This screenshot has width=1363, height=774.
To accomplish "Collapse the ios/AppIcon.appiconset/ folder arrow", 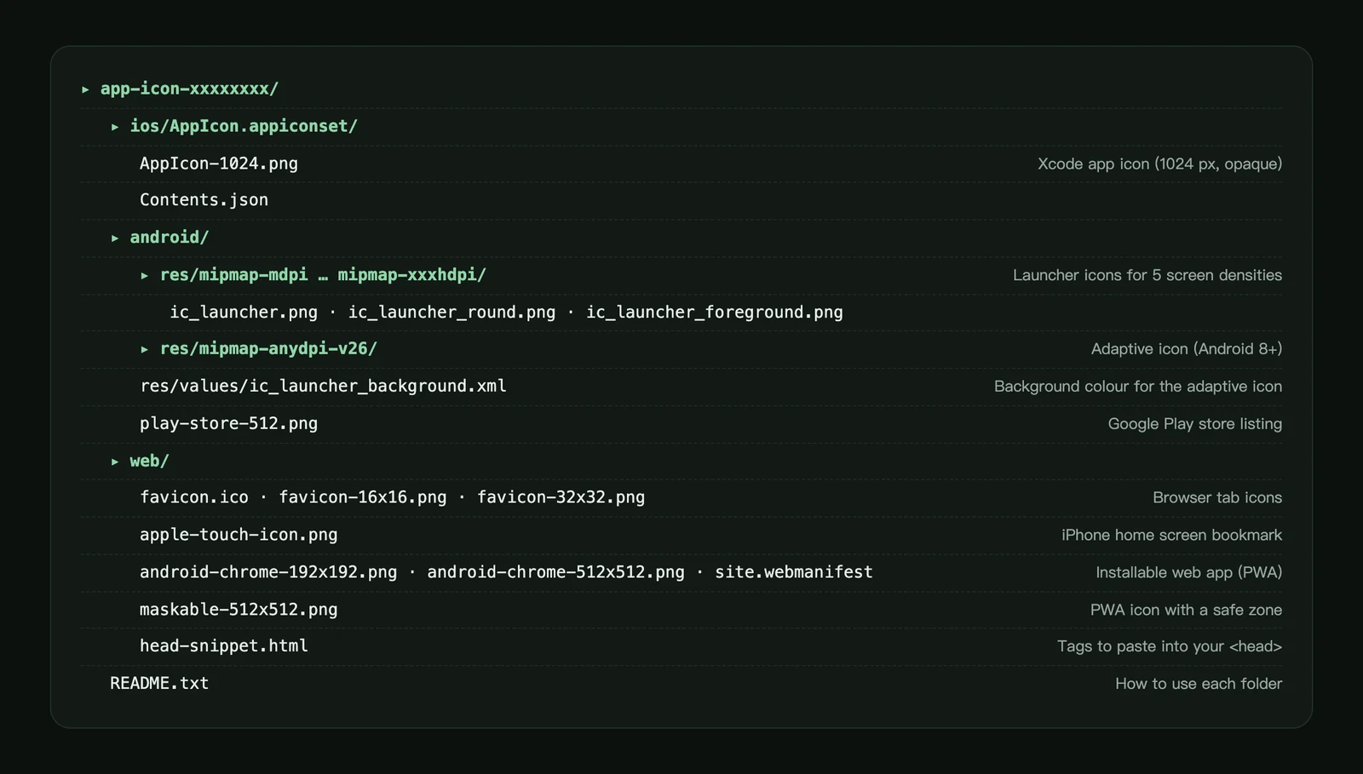I will point(115,127).
